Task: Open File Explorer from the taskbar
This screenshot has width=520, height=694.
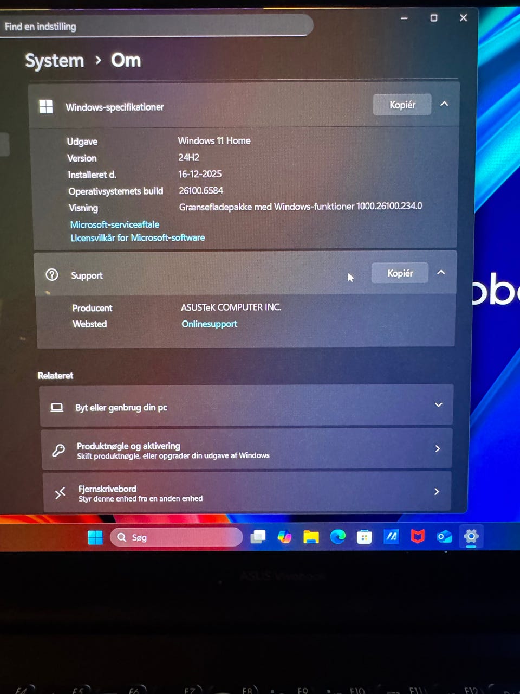Action: [x=311, y=537]
